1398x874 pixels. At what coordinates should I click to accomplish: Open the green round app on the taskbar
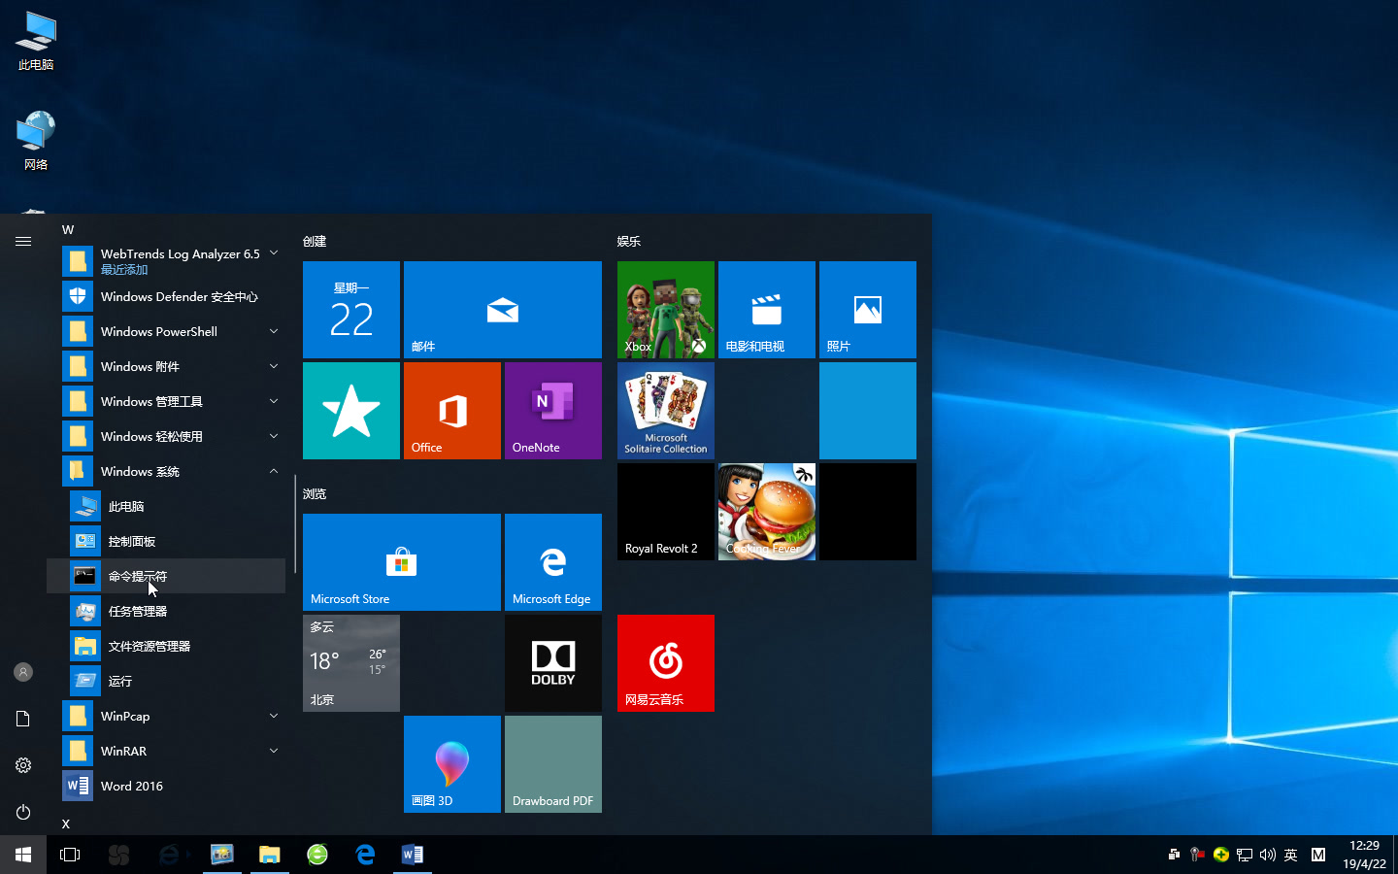point(317,855)
